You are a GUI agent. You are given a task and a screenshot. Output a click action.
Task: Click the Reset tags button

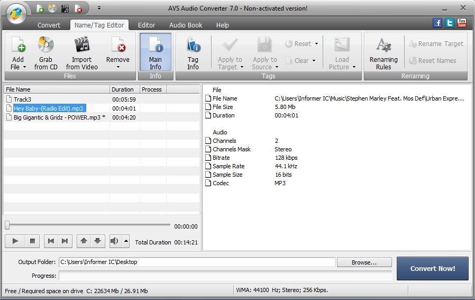coord(298,43)
